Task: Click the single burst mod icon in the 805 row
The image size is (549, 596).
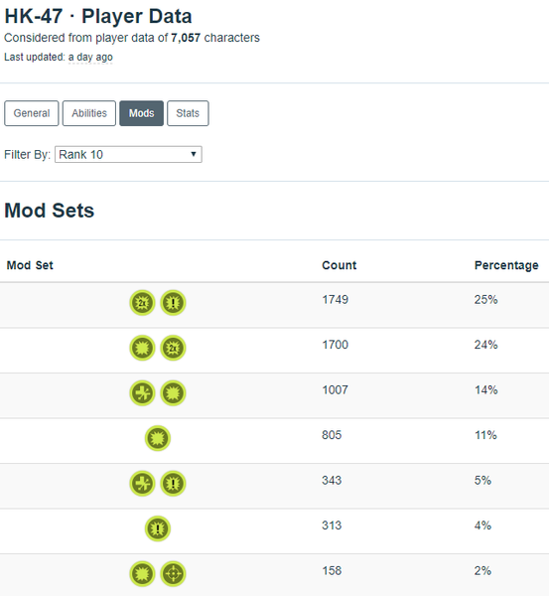Action: (158, 438)
